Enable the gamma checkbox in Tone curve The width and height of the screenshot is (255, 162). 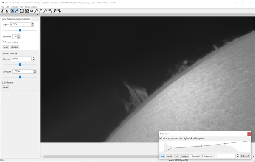[204, 156]
